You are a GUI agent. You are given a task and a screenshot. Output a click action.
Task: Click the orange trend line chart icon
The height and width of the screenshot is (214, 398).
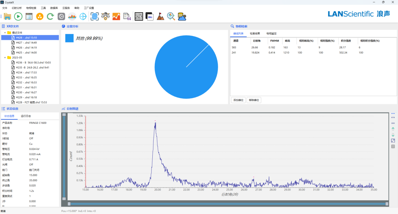tap(116, 16)
